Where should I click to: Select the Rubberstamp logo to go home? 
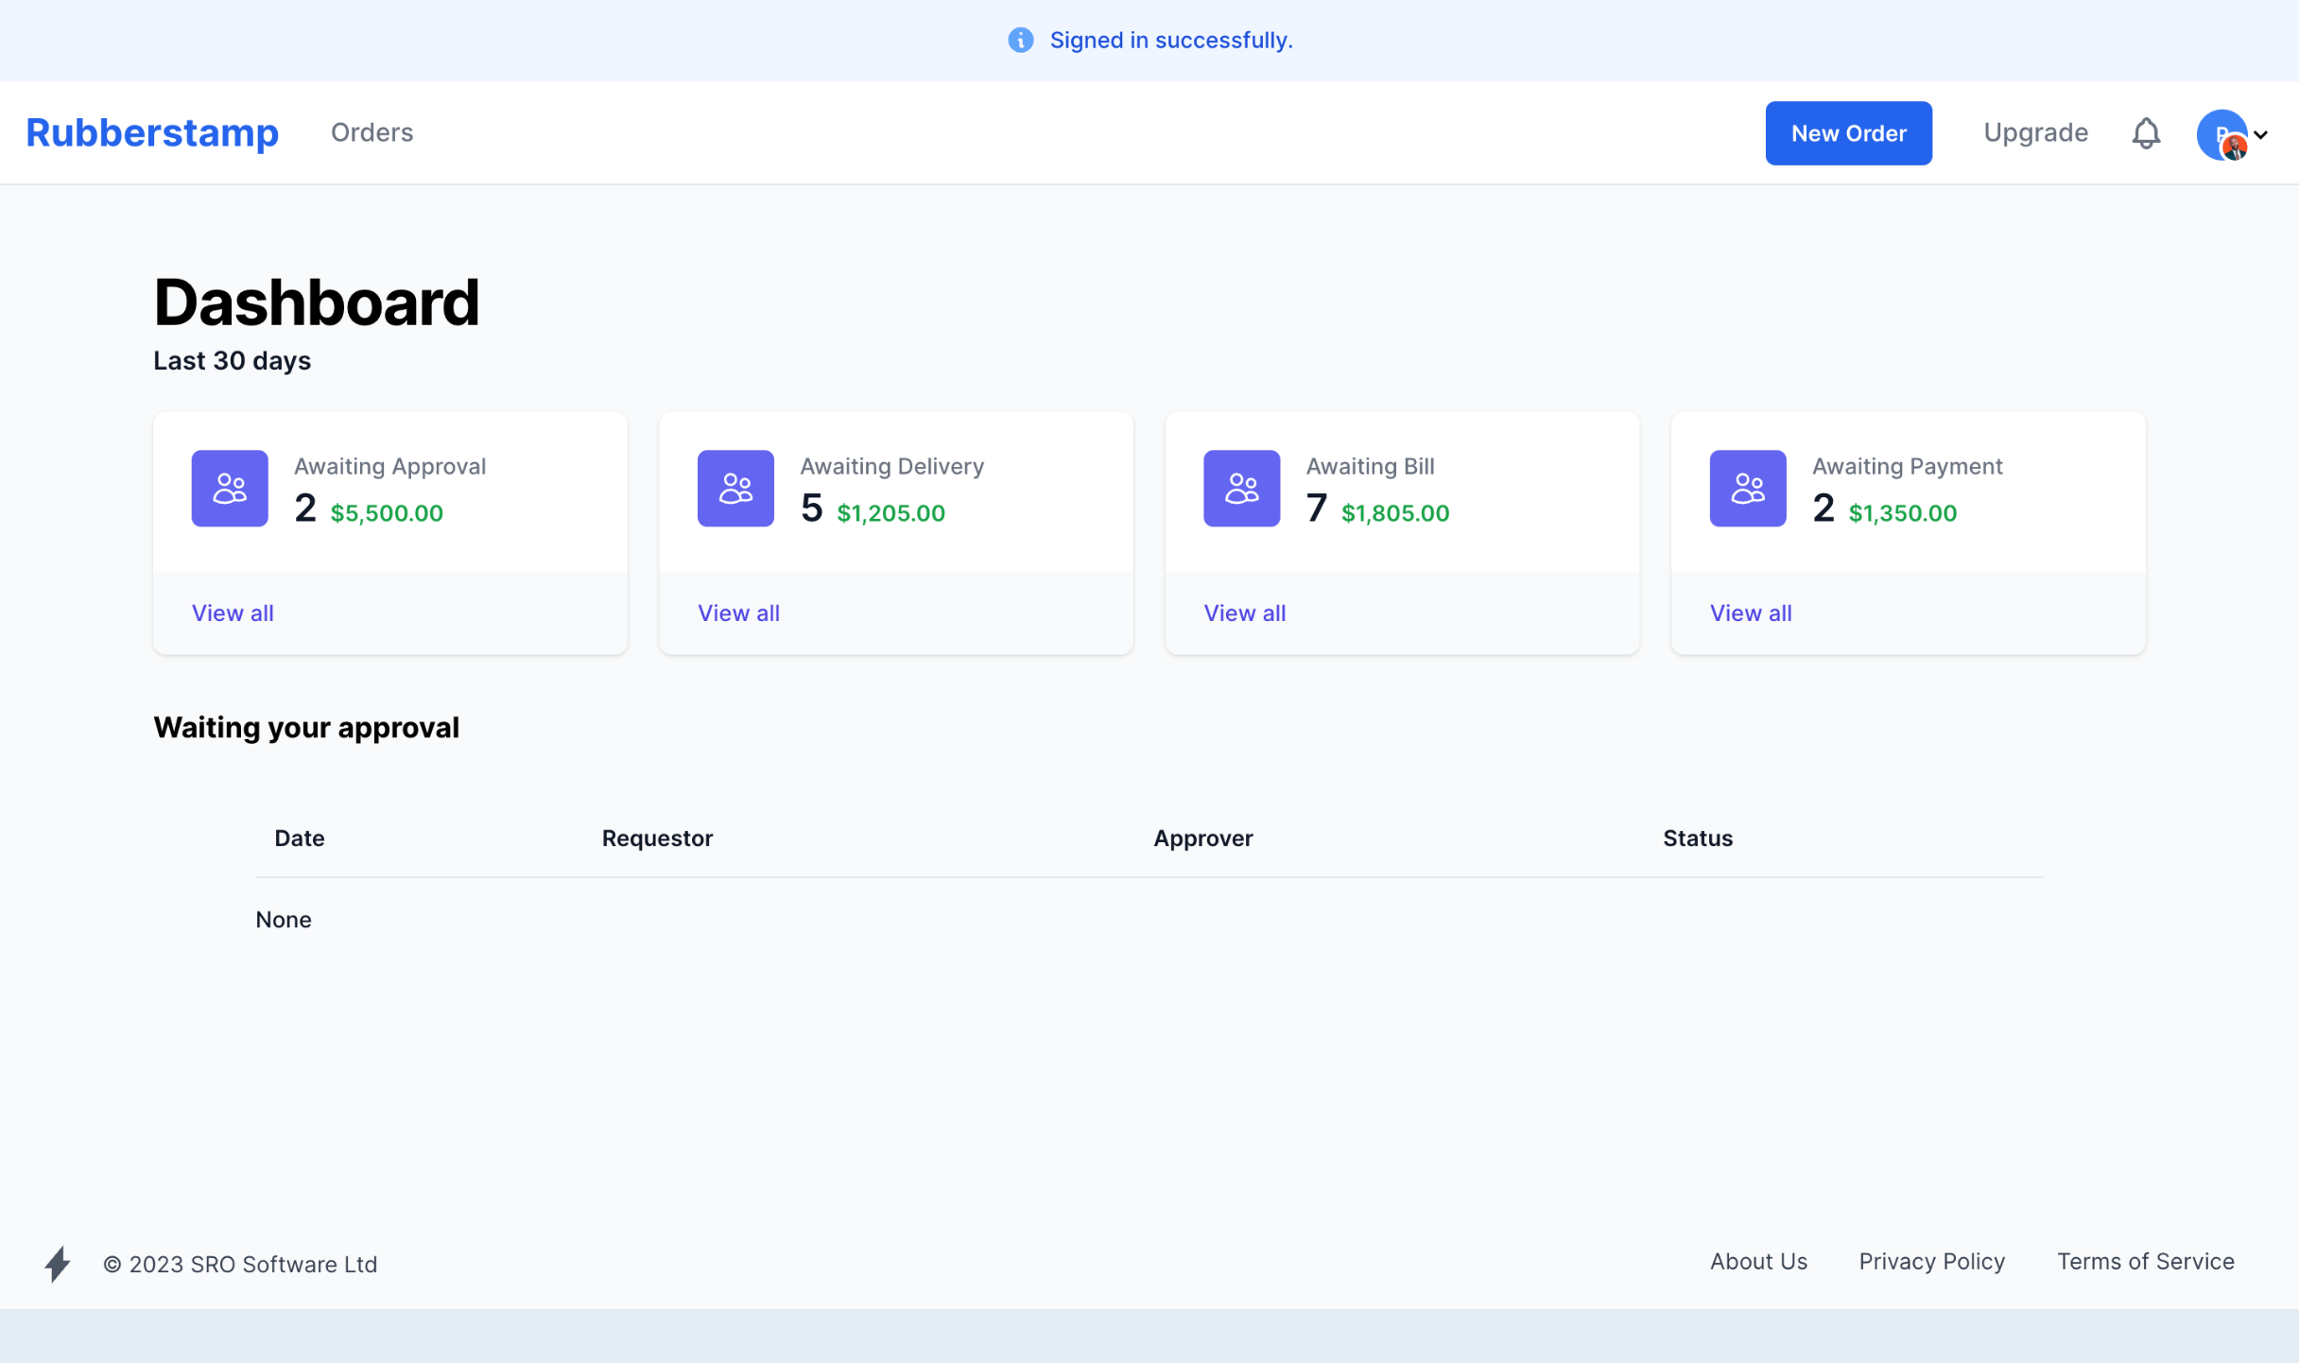(x=152, y=132)
